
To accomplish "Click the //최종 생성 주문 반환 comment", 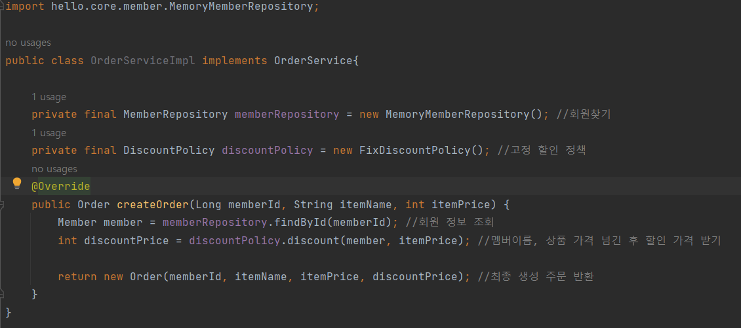I will coord(536,276).
